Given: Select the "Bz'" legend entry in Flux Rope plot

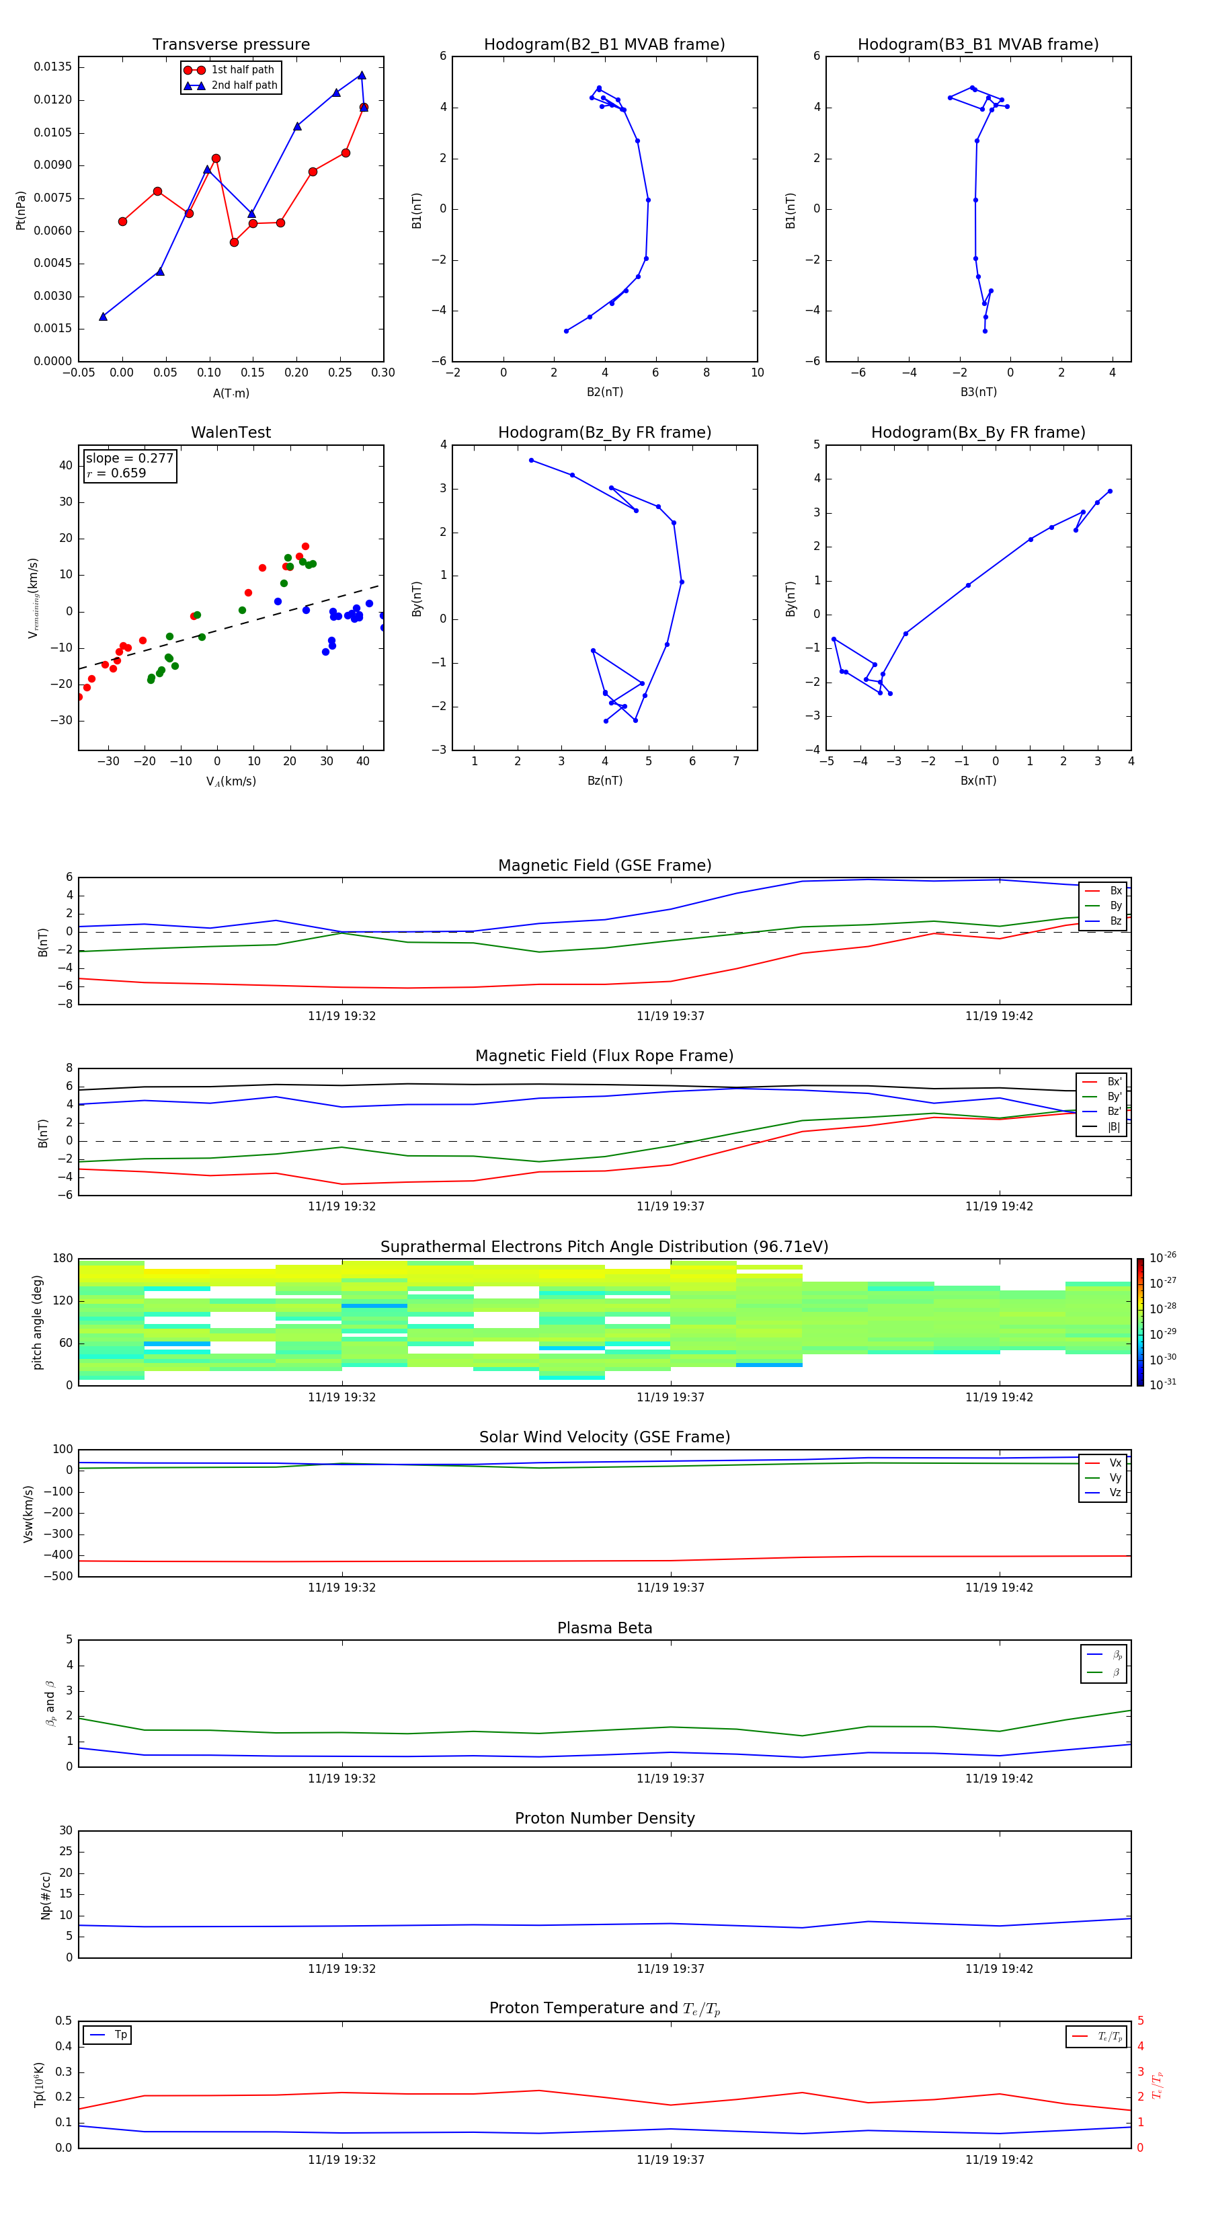Looking at the screenshot, I should [1102, 1112].
